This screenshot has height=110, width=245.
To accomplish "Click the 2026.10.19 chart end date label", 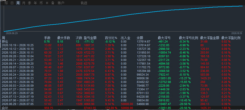I will pos(237,33).
